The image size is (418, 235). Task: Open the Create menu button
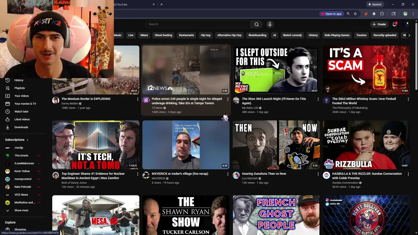click(379, 24)
